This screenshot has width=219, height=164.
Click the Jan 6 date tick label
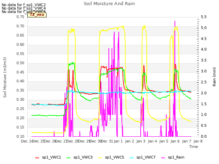pos(175,141)
